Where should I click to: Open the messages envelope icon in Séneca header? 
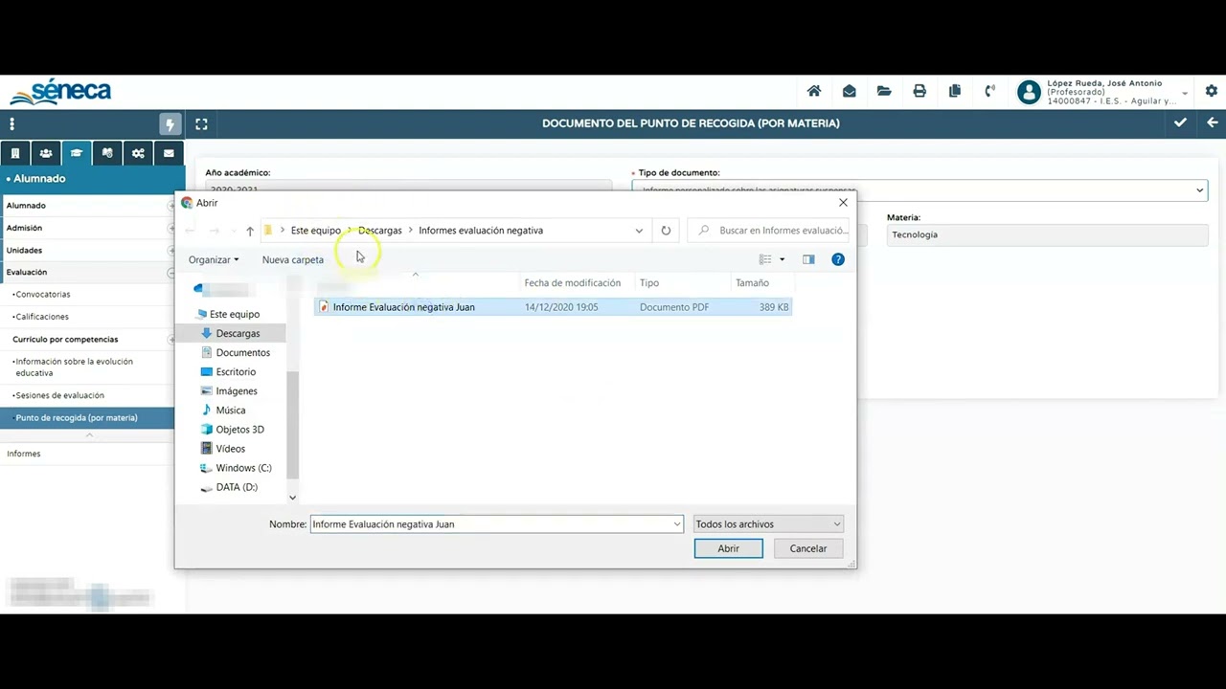(849, 91)
